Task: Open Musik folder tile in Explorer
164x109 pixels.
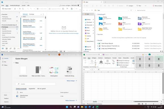Action: [x=124, y=24]
